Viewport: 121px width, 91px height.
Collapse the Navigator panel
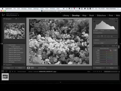(4, 19)
